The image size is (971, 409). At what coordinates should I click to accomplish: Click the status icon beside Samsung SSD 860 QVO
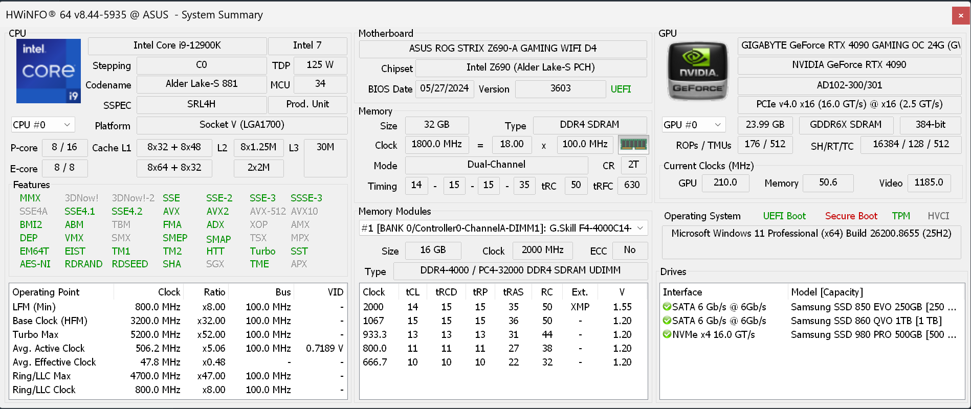click(x=667, y=321)
